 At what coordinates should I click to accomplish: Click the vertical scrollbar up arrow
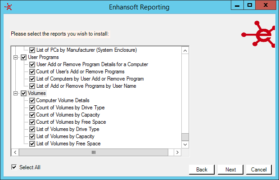[185, 51]
